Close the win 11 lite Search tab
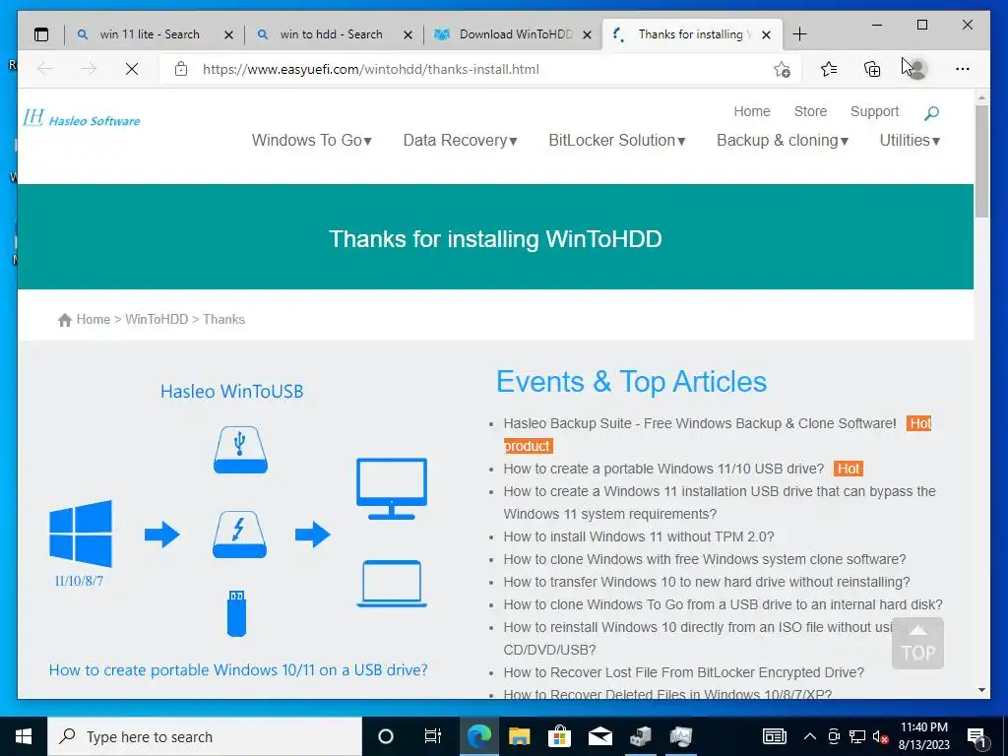 click(x=228, y=35)
